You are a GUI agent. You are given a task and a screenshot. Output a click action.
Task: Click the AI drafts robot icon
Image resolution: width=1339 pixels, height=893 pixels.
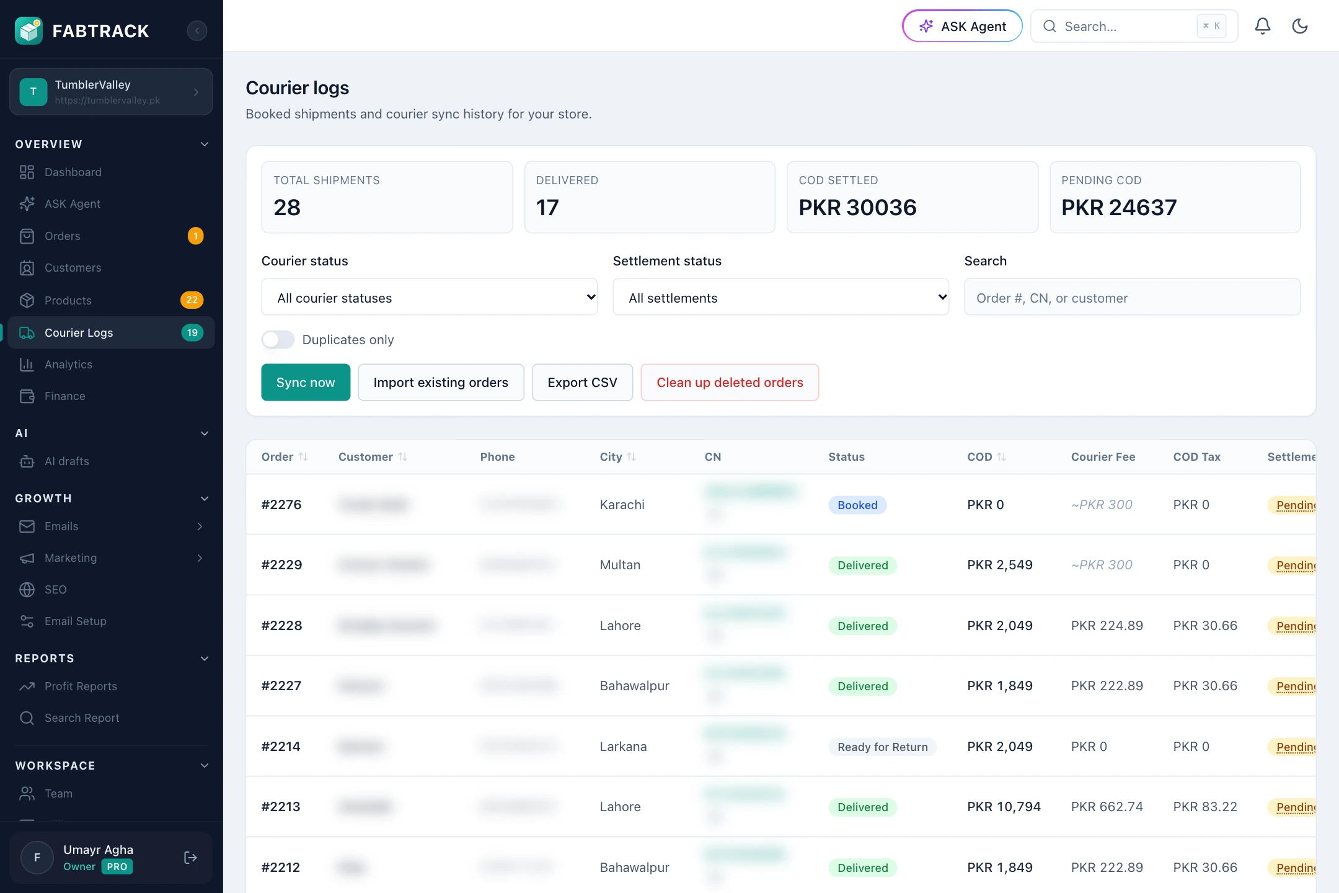point(27,461)
